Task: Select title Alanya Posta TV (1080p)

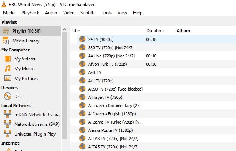Action: (x=110, y=130)
